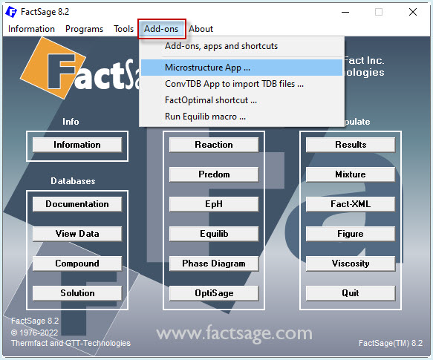The image size is (433, 360).
Task: Open the Viscosity module
Action: tap(351, 264)
